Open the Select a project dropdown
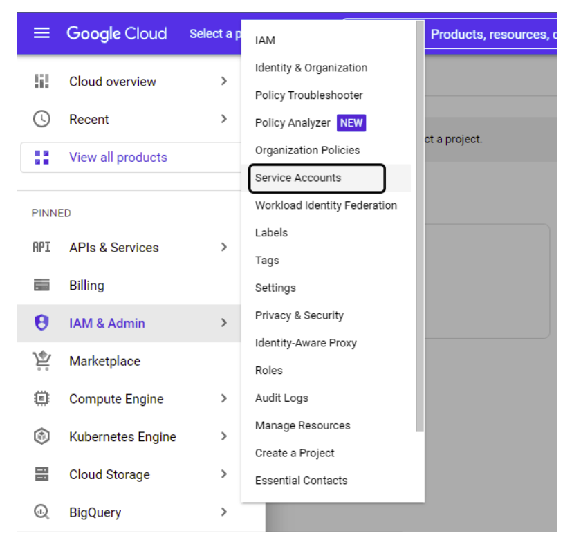563x549 pixels. [215, 34]
